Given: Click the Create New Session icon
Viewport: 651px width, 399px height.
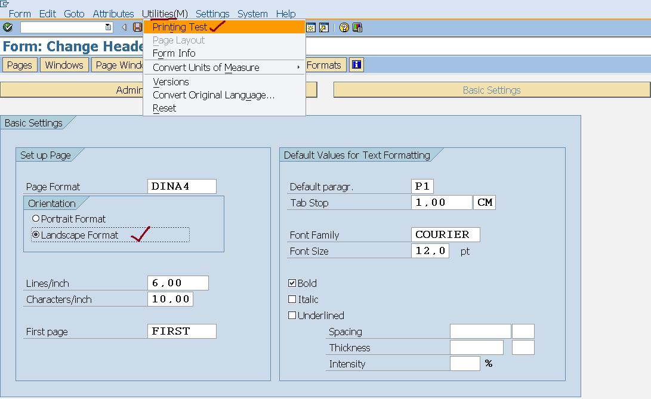Looking at the screenshot, I should 311,27.
